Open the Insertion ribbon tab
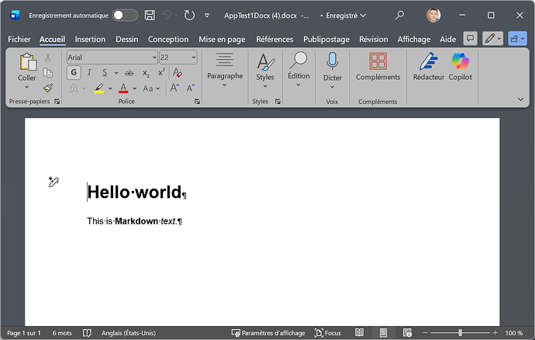The width and height of the screenshot is (535, 340). tap(90, 39)
